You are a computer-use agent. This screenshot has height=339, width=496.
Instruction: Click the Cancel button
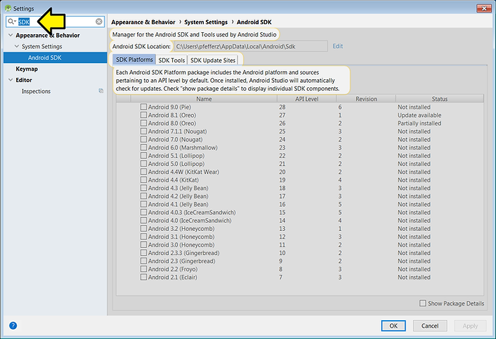coord(430,326)
